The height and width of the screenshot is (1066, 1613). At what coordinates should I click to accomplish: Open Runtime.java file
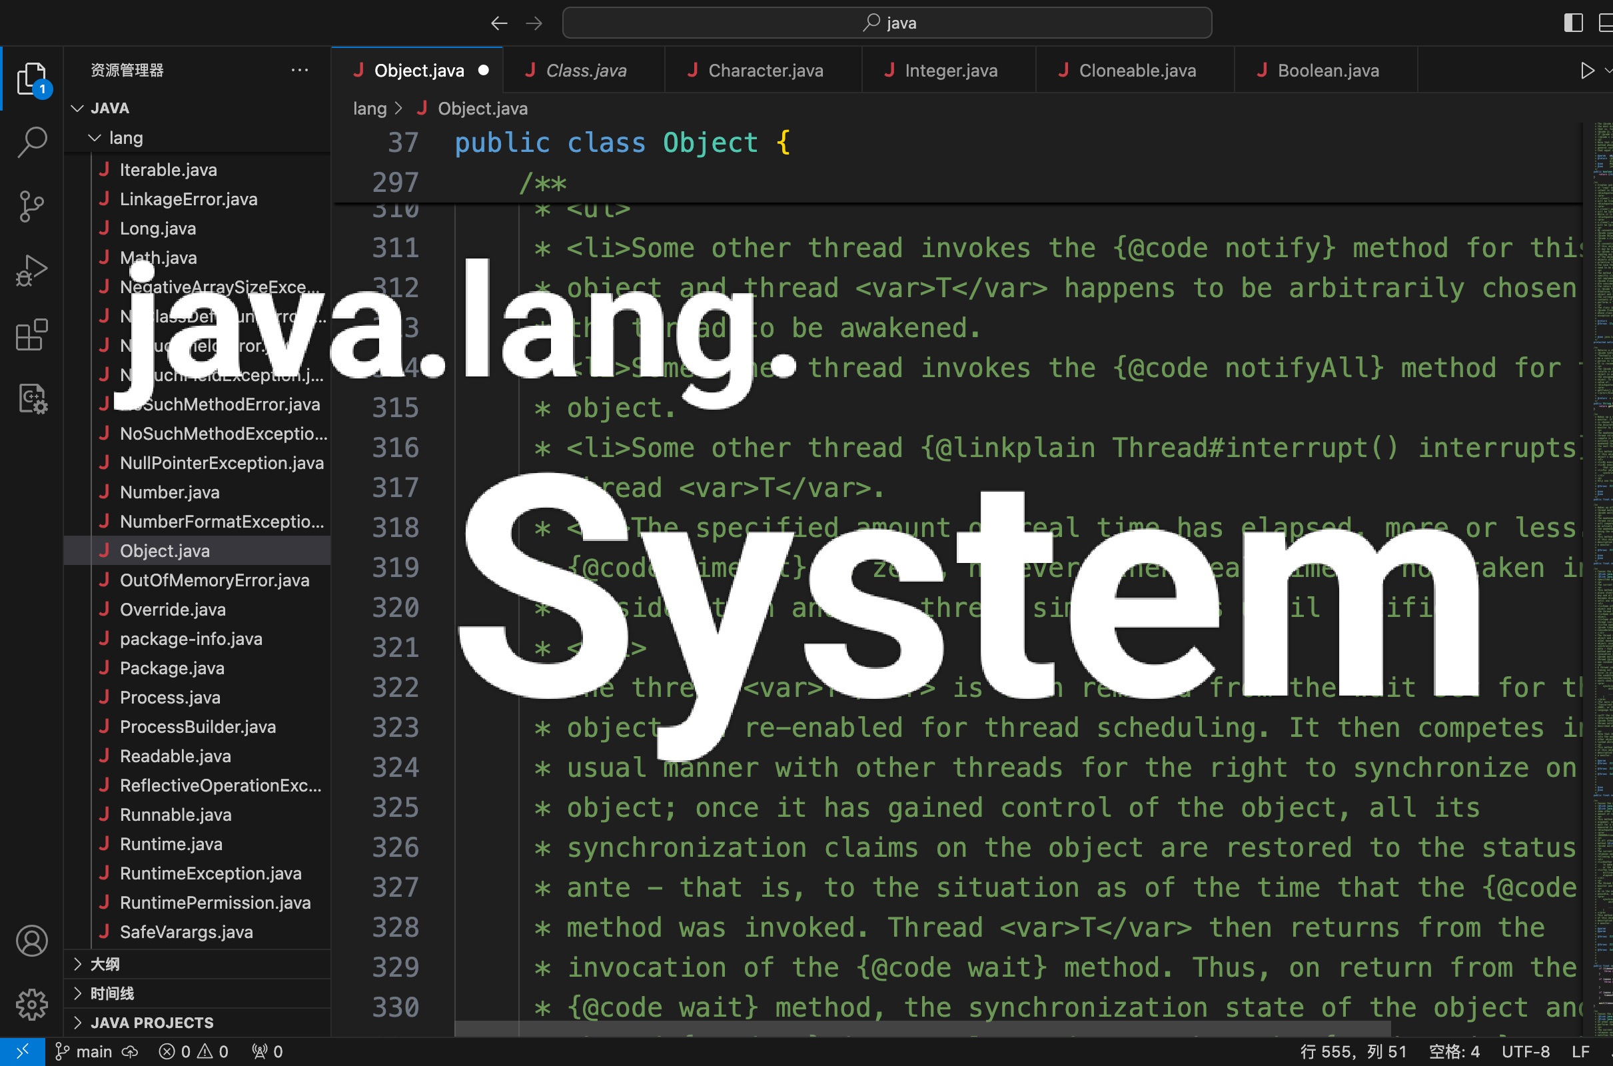(197, 843)
